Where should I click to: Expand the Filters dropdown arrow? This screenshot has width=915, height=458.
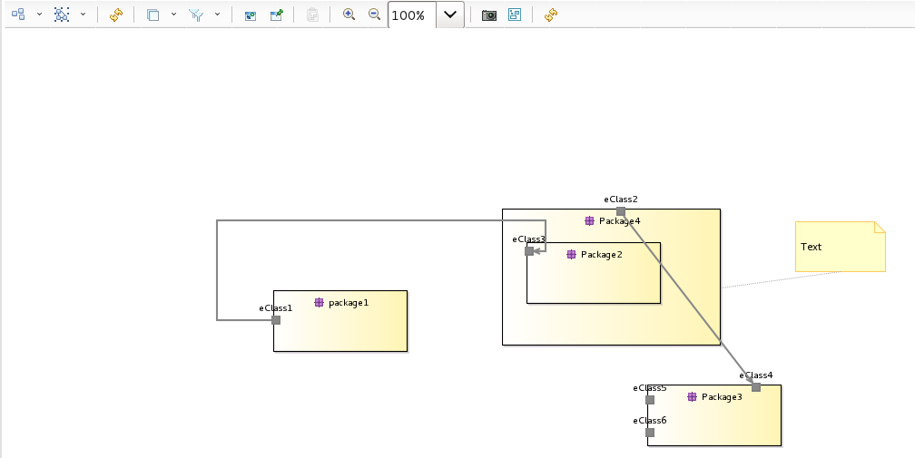217,15
